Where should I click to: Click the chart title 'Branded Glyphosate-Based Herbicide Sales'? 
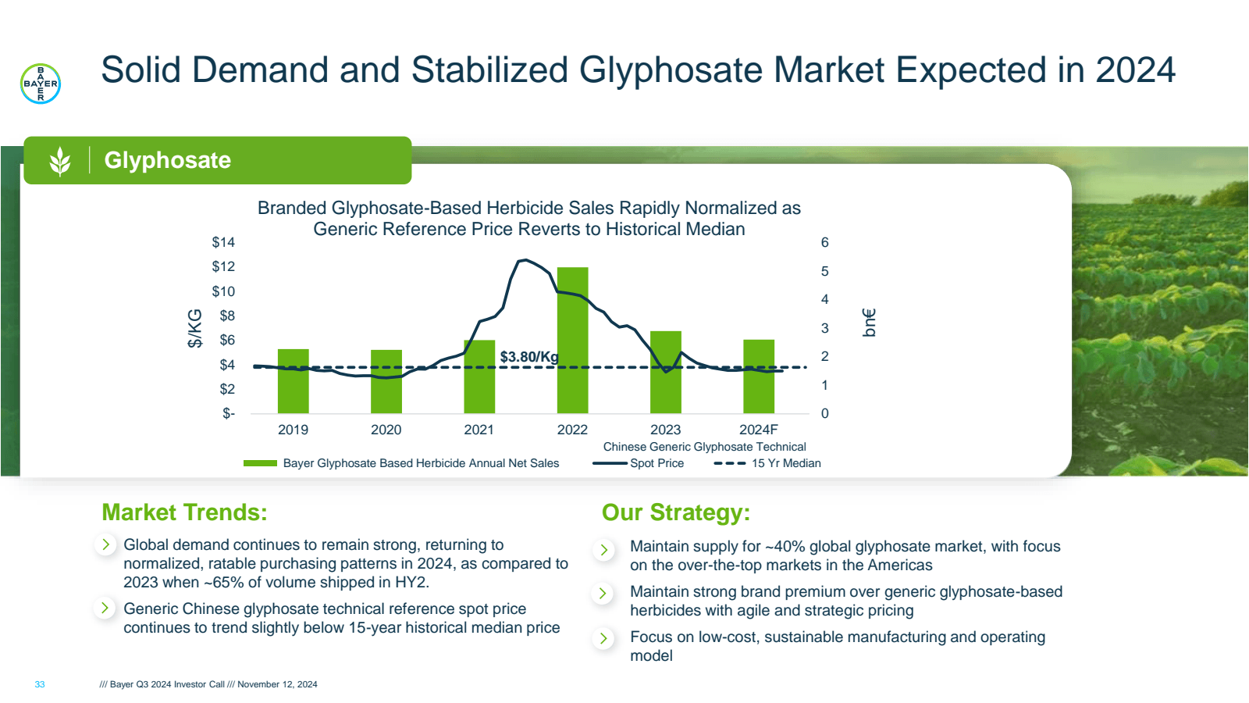click(529, 219)
